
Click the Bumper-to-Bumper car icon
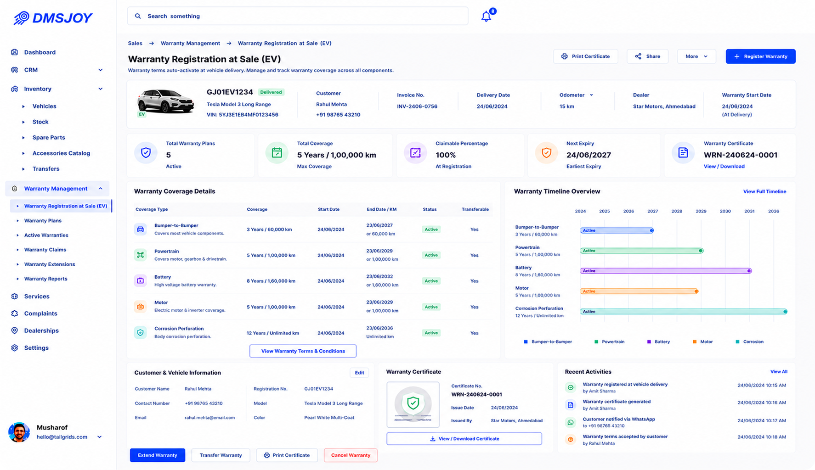(141, 229)
